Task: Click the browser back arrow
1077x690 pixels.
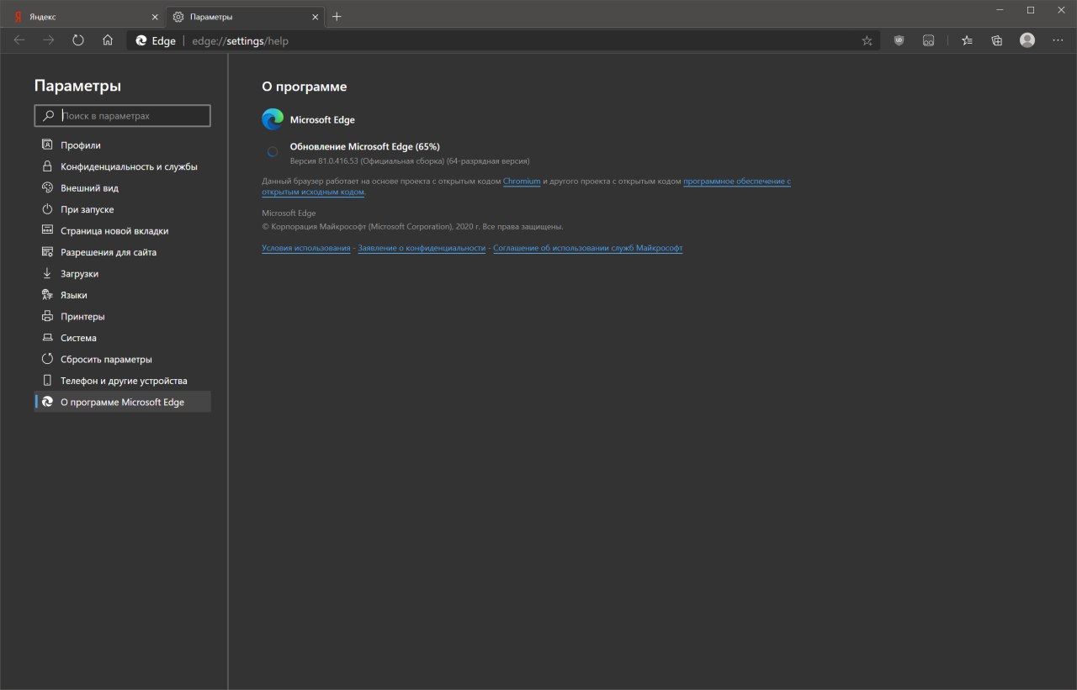Action: 19,40
